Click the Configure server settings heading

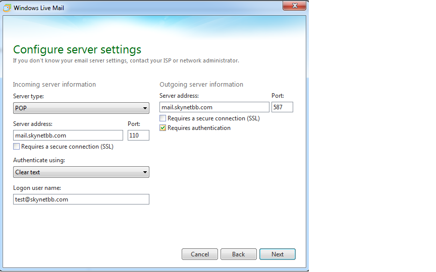77,49
